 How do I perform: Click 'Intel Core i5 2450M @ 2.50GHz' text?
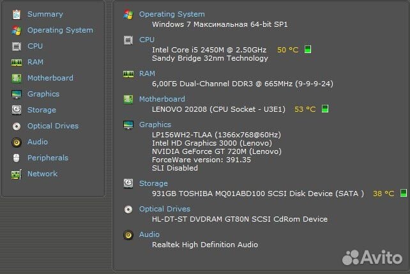click(209, 50)
